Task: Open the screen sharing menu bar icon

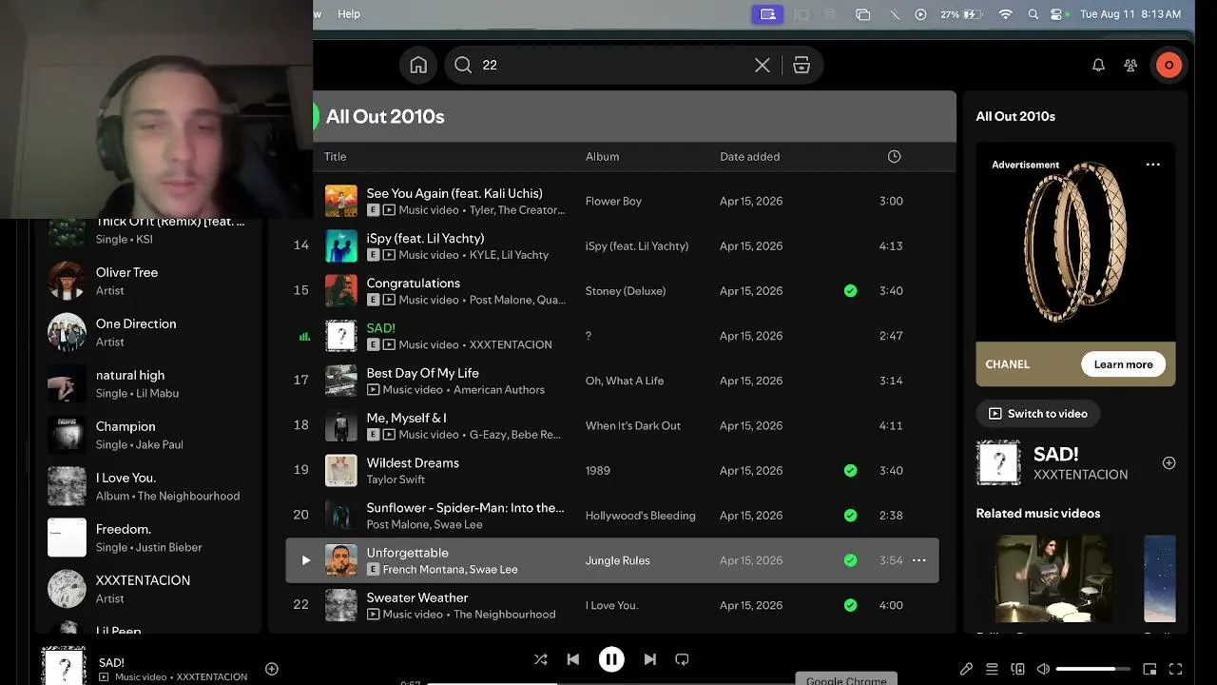Action: (768, 14)
